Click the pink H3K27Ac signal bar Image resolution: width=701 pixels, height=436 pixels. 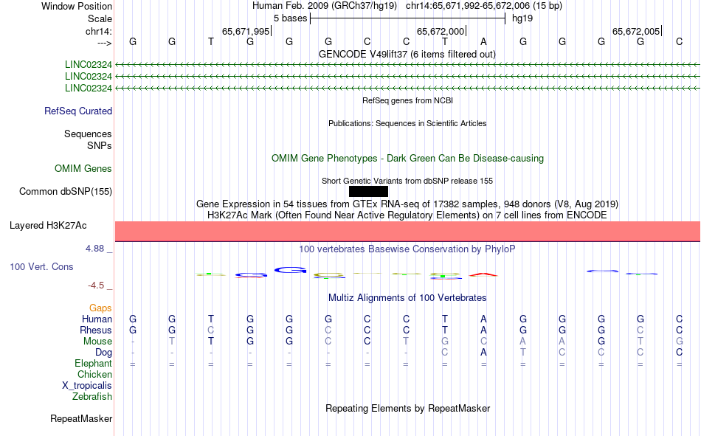pyautogui.click(x=407, y=231)
